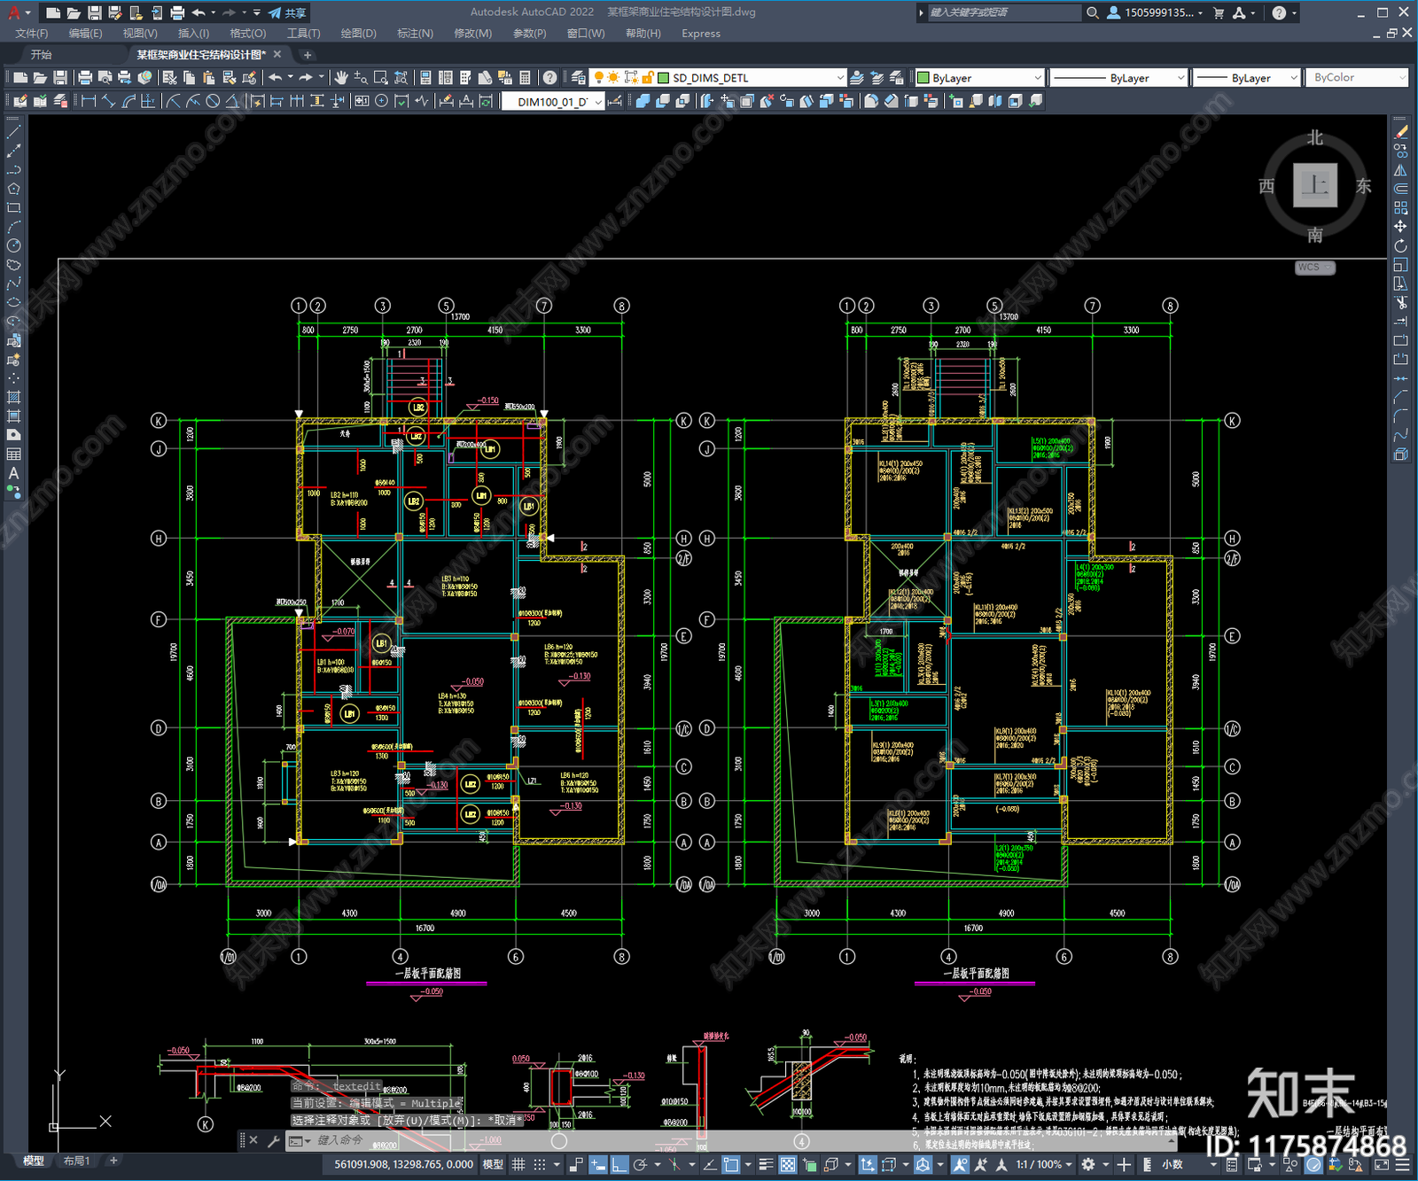Click the New drawing icon in the quick access bar
Image resolution: width=1418 pixels, height=1181 pixels.
53,12
